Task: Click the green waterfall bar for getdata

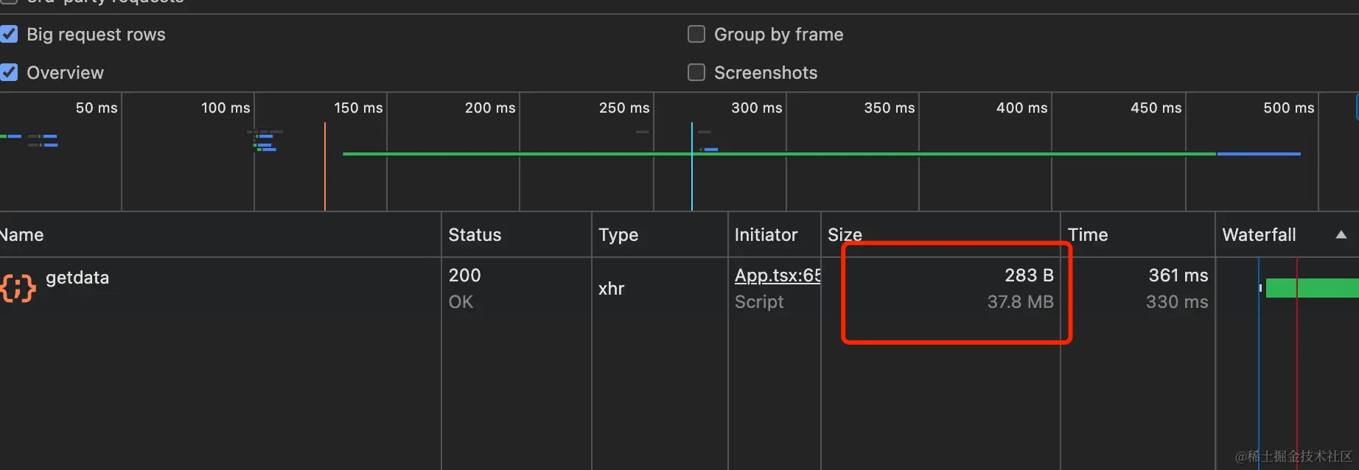Action: [x=1312, y=288]
